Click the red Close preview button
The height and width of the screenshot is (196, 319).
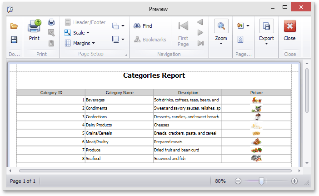tap(290, 30)
